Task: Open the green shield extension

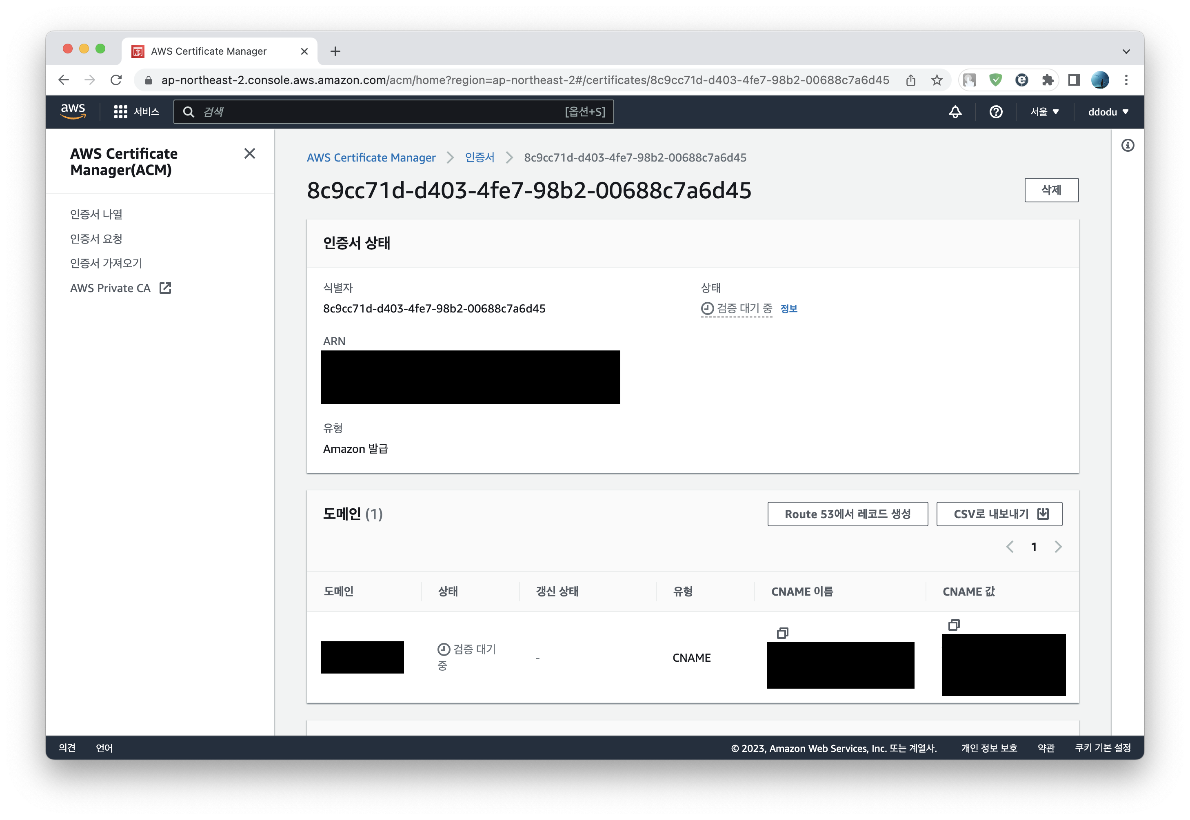Action: pyautogui.click(x=995, y=80)
